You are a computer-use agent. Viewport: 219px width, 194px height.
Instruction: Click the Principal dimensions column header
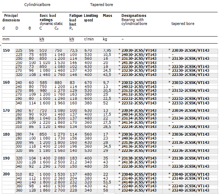tap(11, 18)
